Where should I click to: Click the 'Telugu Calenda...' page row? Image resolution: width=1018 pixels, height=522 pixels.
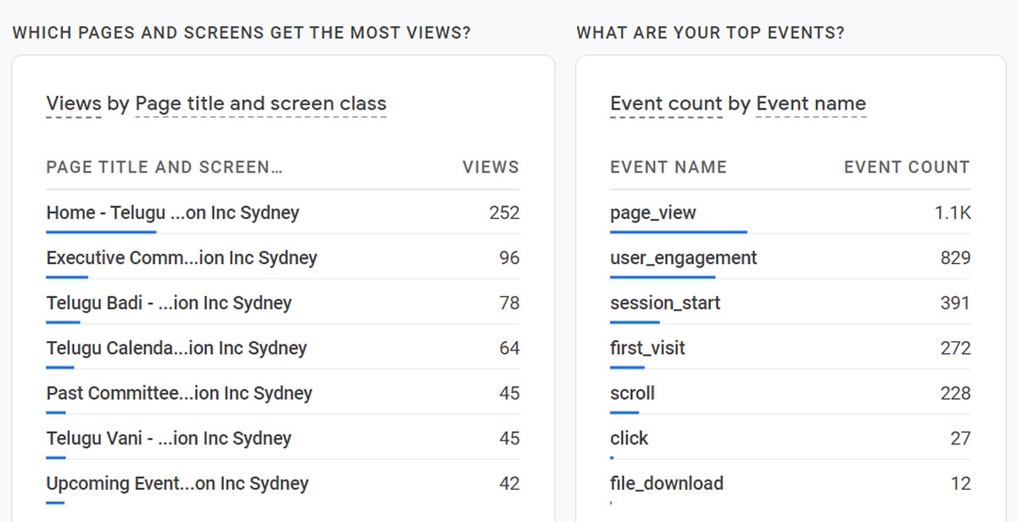tap(176, 348)
